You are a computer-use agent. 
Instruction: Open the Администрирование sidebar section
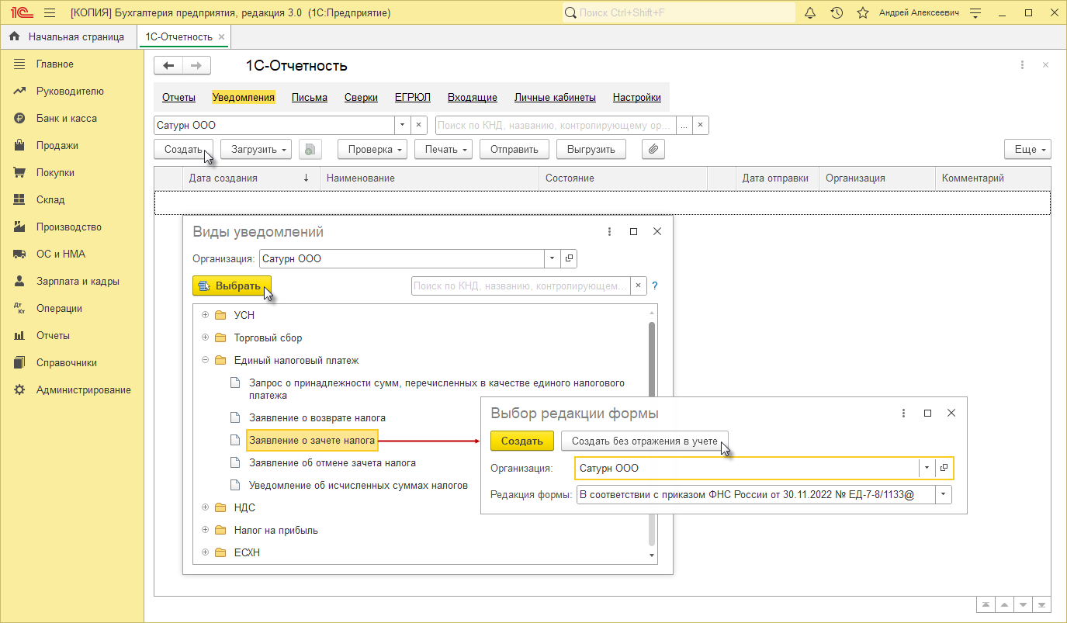pyautogui.click(x=84, y=390)
